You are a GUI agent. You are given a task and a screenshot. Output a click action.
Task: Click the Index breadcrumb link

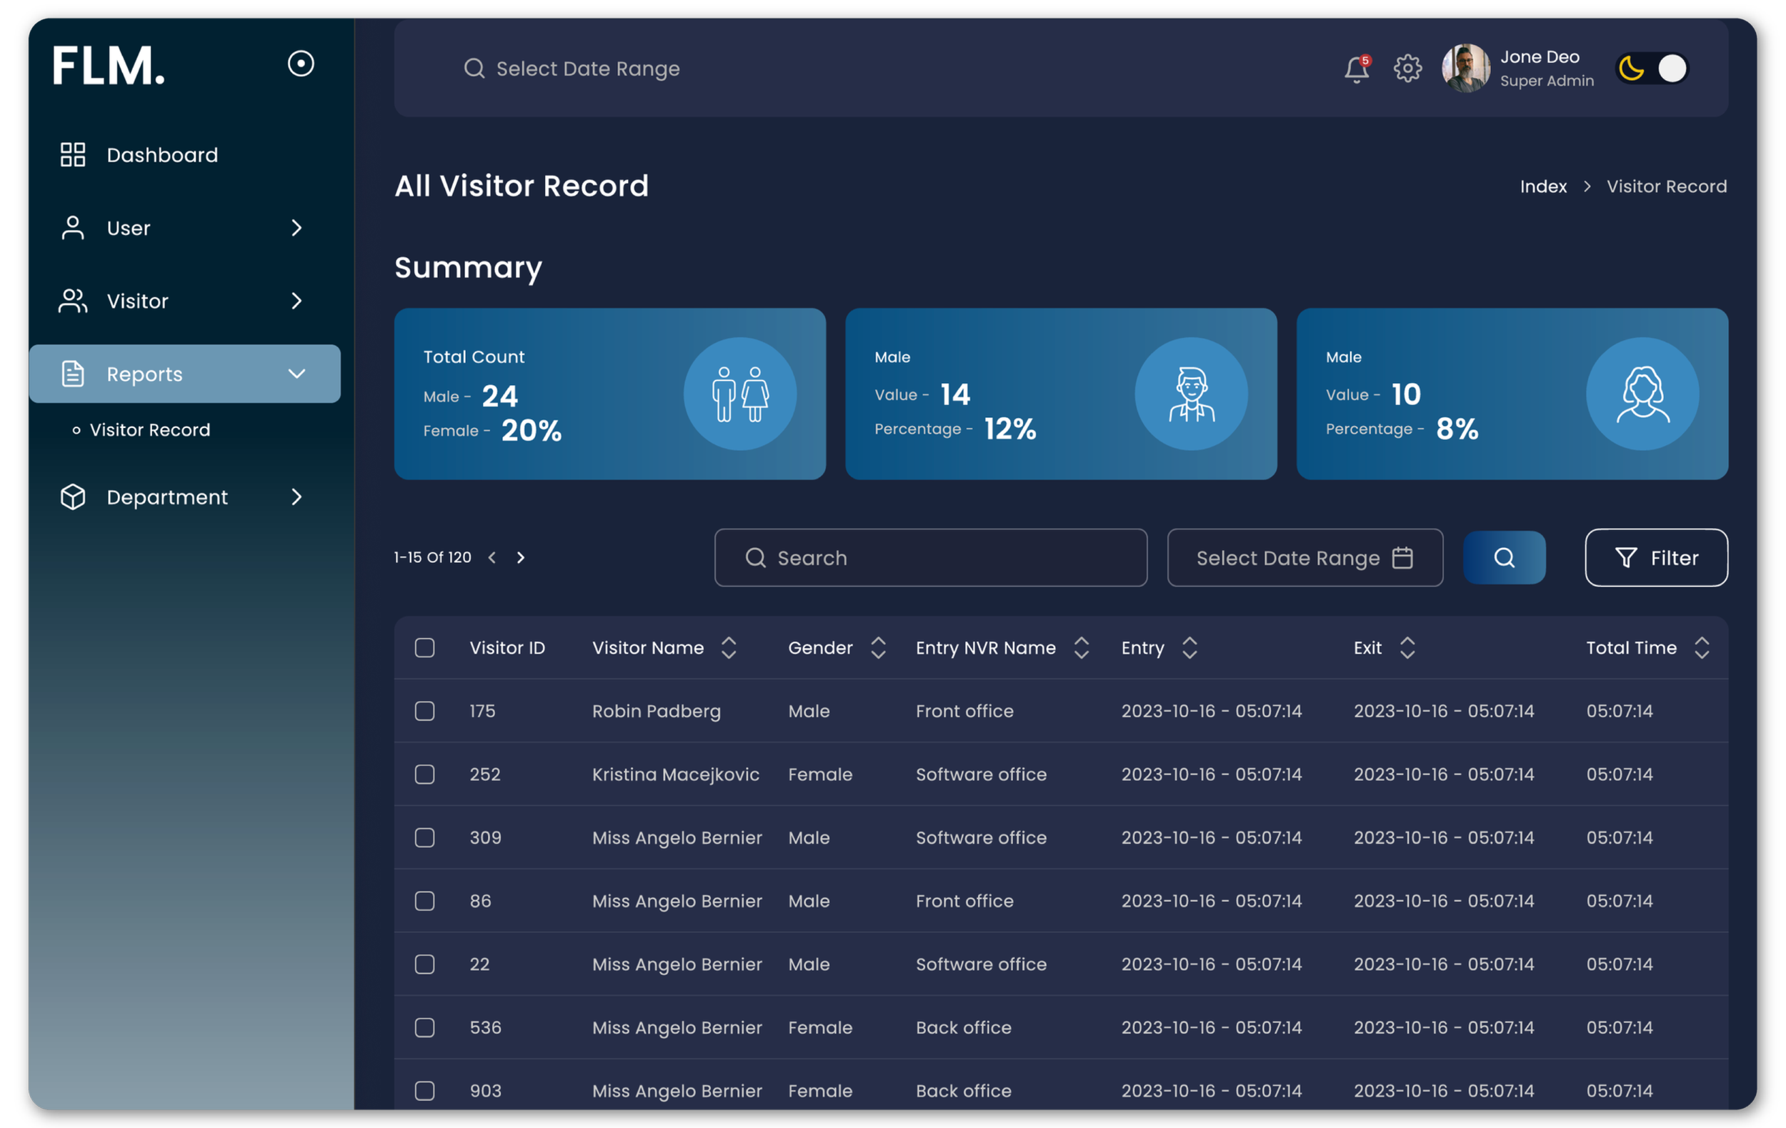click(x=1542, y=187)
